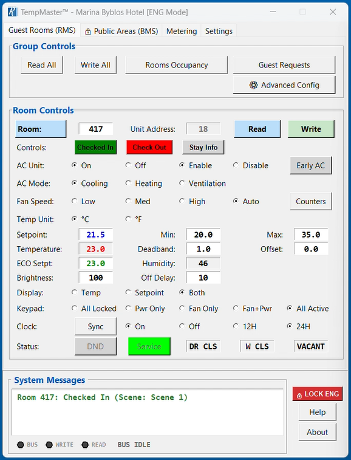Screen dimensions: 351x460
Task: Click the BUS indicator LED
Action: (21, 445)
